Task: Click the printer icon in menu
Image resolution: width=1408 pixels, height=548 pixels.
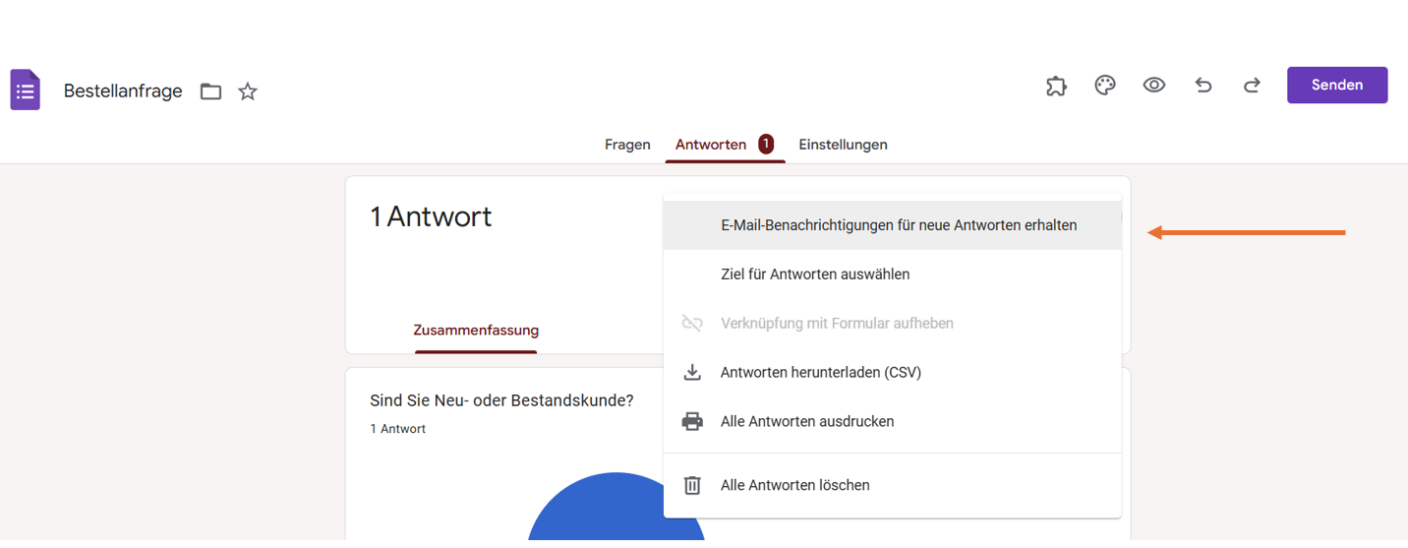Action: (692, 422)
